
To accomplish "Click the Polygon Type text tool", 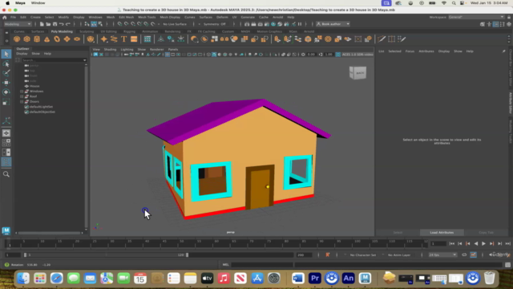I will coord(124,39).
